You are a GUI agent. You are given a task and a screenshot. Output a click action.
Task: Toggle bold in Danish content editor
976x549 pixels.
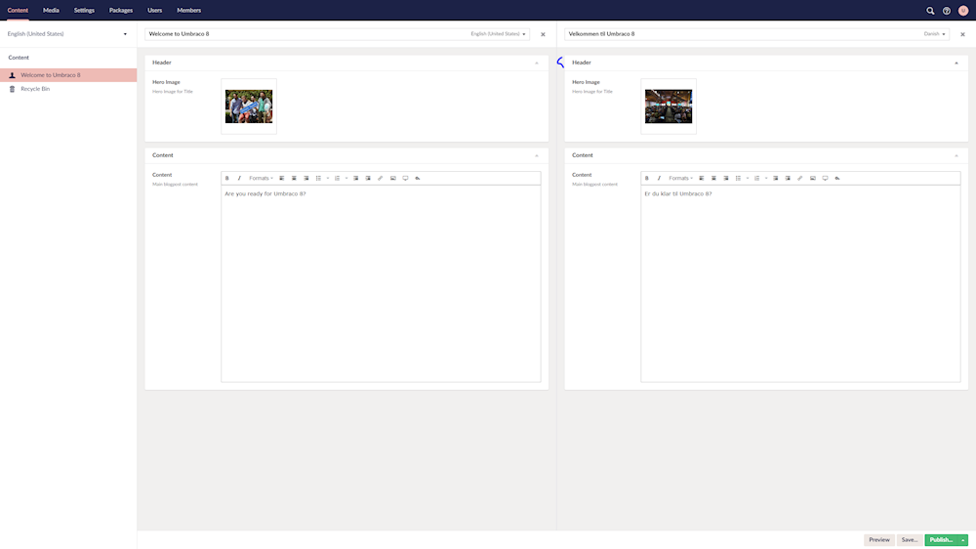(647, 178)
